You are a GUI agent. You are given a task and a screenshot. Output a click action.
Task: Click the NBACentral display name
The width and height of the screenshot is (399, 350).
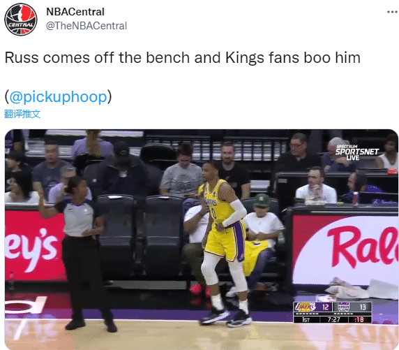click(x=75, y=12)
